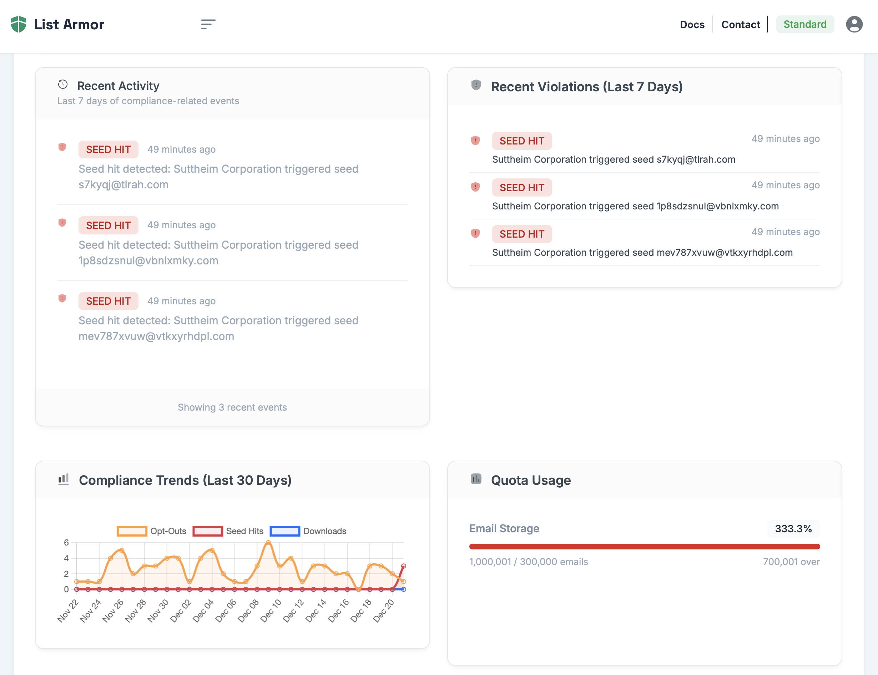This screenshot has height=675, width=878.
Task: Click the Compliance Trends bar chart icon
Action: click(x=64, y=479)
